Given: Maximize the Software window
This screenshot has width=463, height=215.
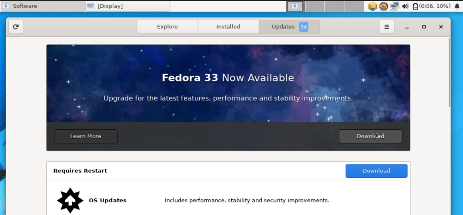Looking at the screenshot, I should point(424,27).
